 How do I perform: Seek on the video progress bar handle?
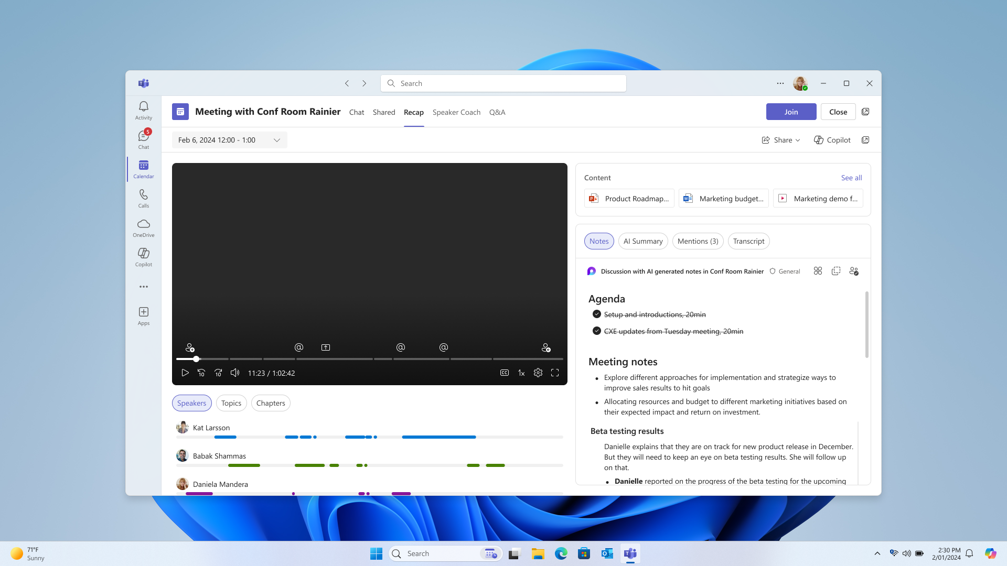[x=196, y=359]
